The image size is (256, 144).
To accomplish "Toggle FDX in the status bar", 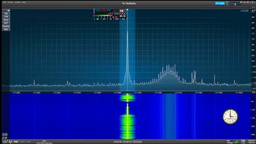I will [28, 142].
